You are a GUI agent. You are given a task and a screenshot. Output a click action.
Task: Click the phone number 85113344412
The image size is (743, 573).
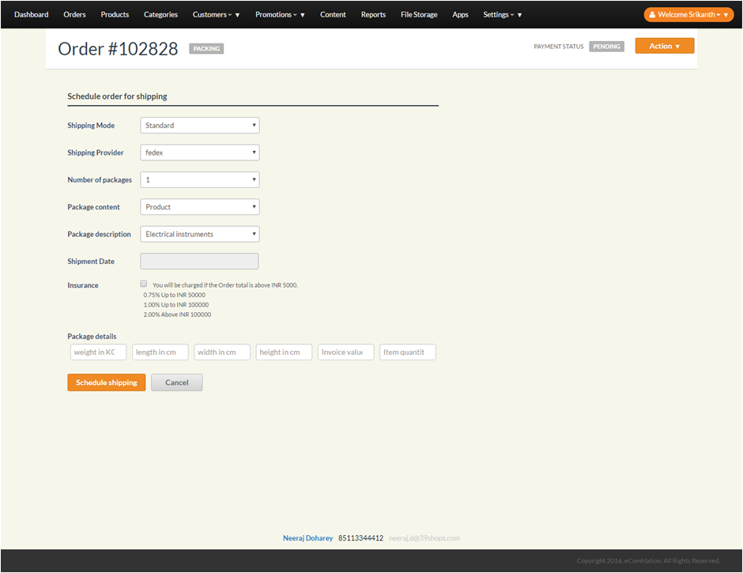point(360,538)
